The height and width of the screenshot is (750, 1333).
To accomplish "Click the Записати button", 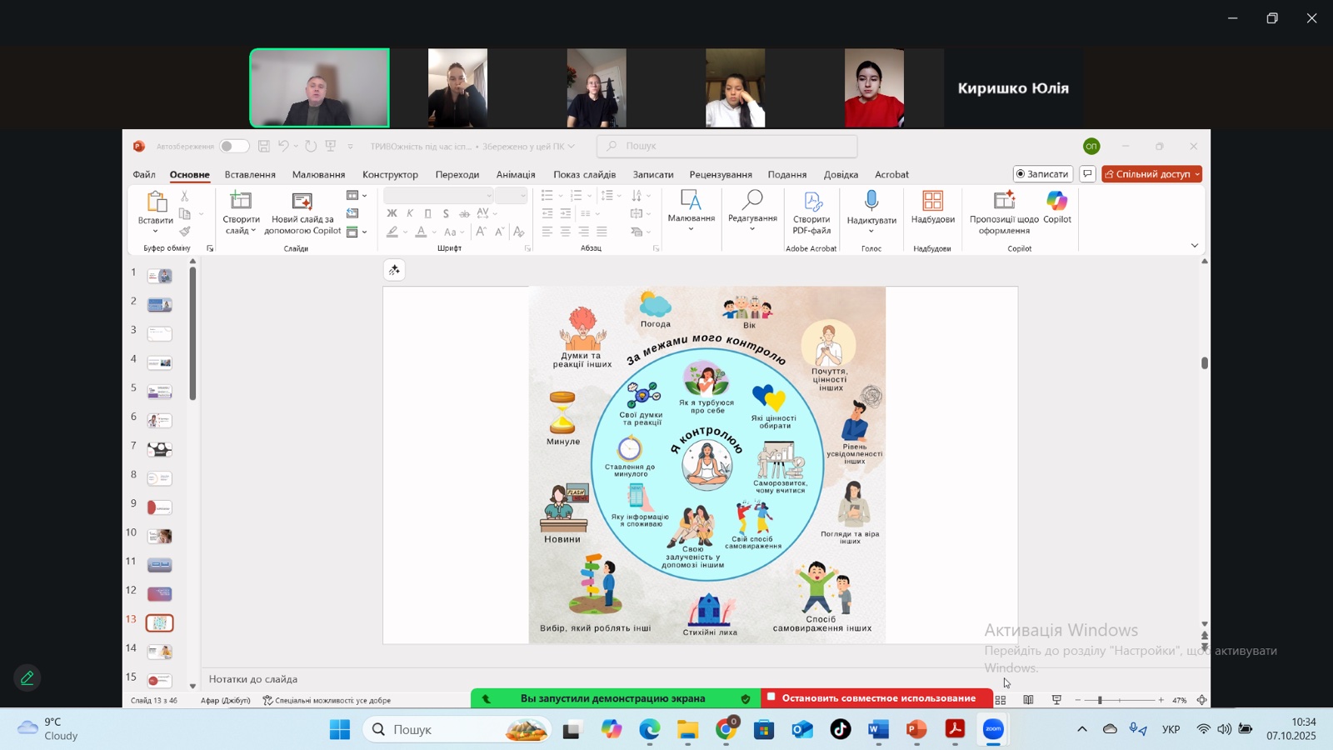I will point(1042,174).
